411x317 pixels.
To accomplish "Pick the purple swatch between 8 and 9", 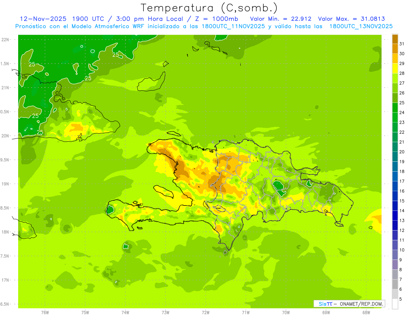I will (395, 265).
